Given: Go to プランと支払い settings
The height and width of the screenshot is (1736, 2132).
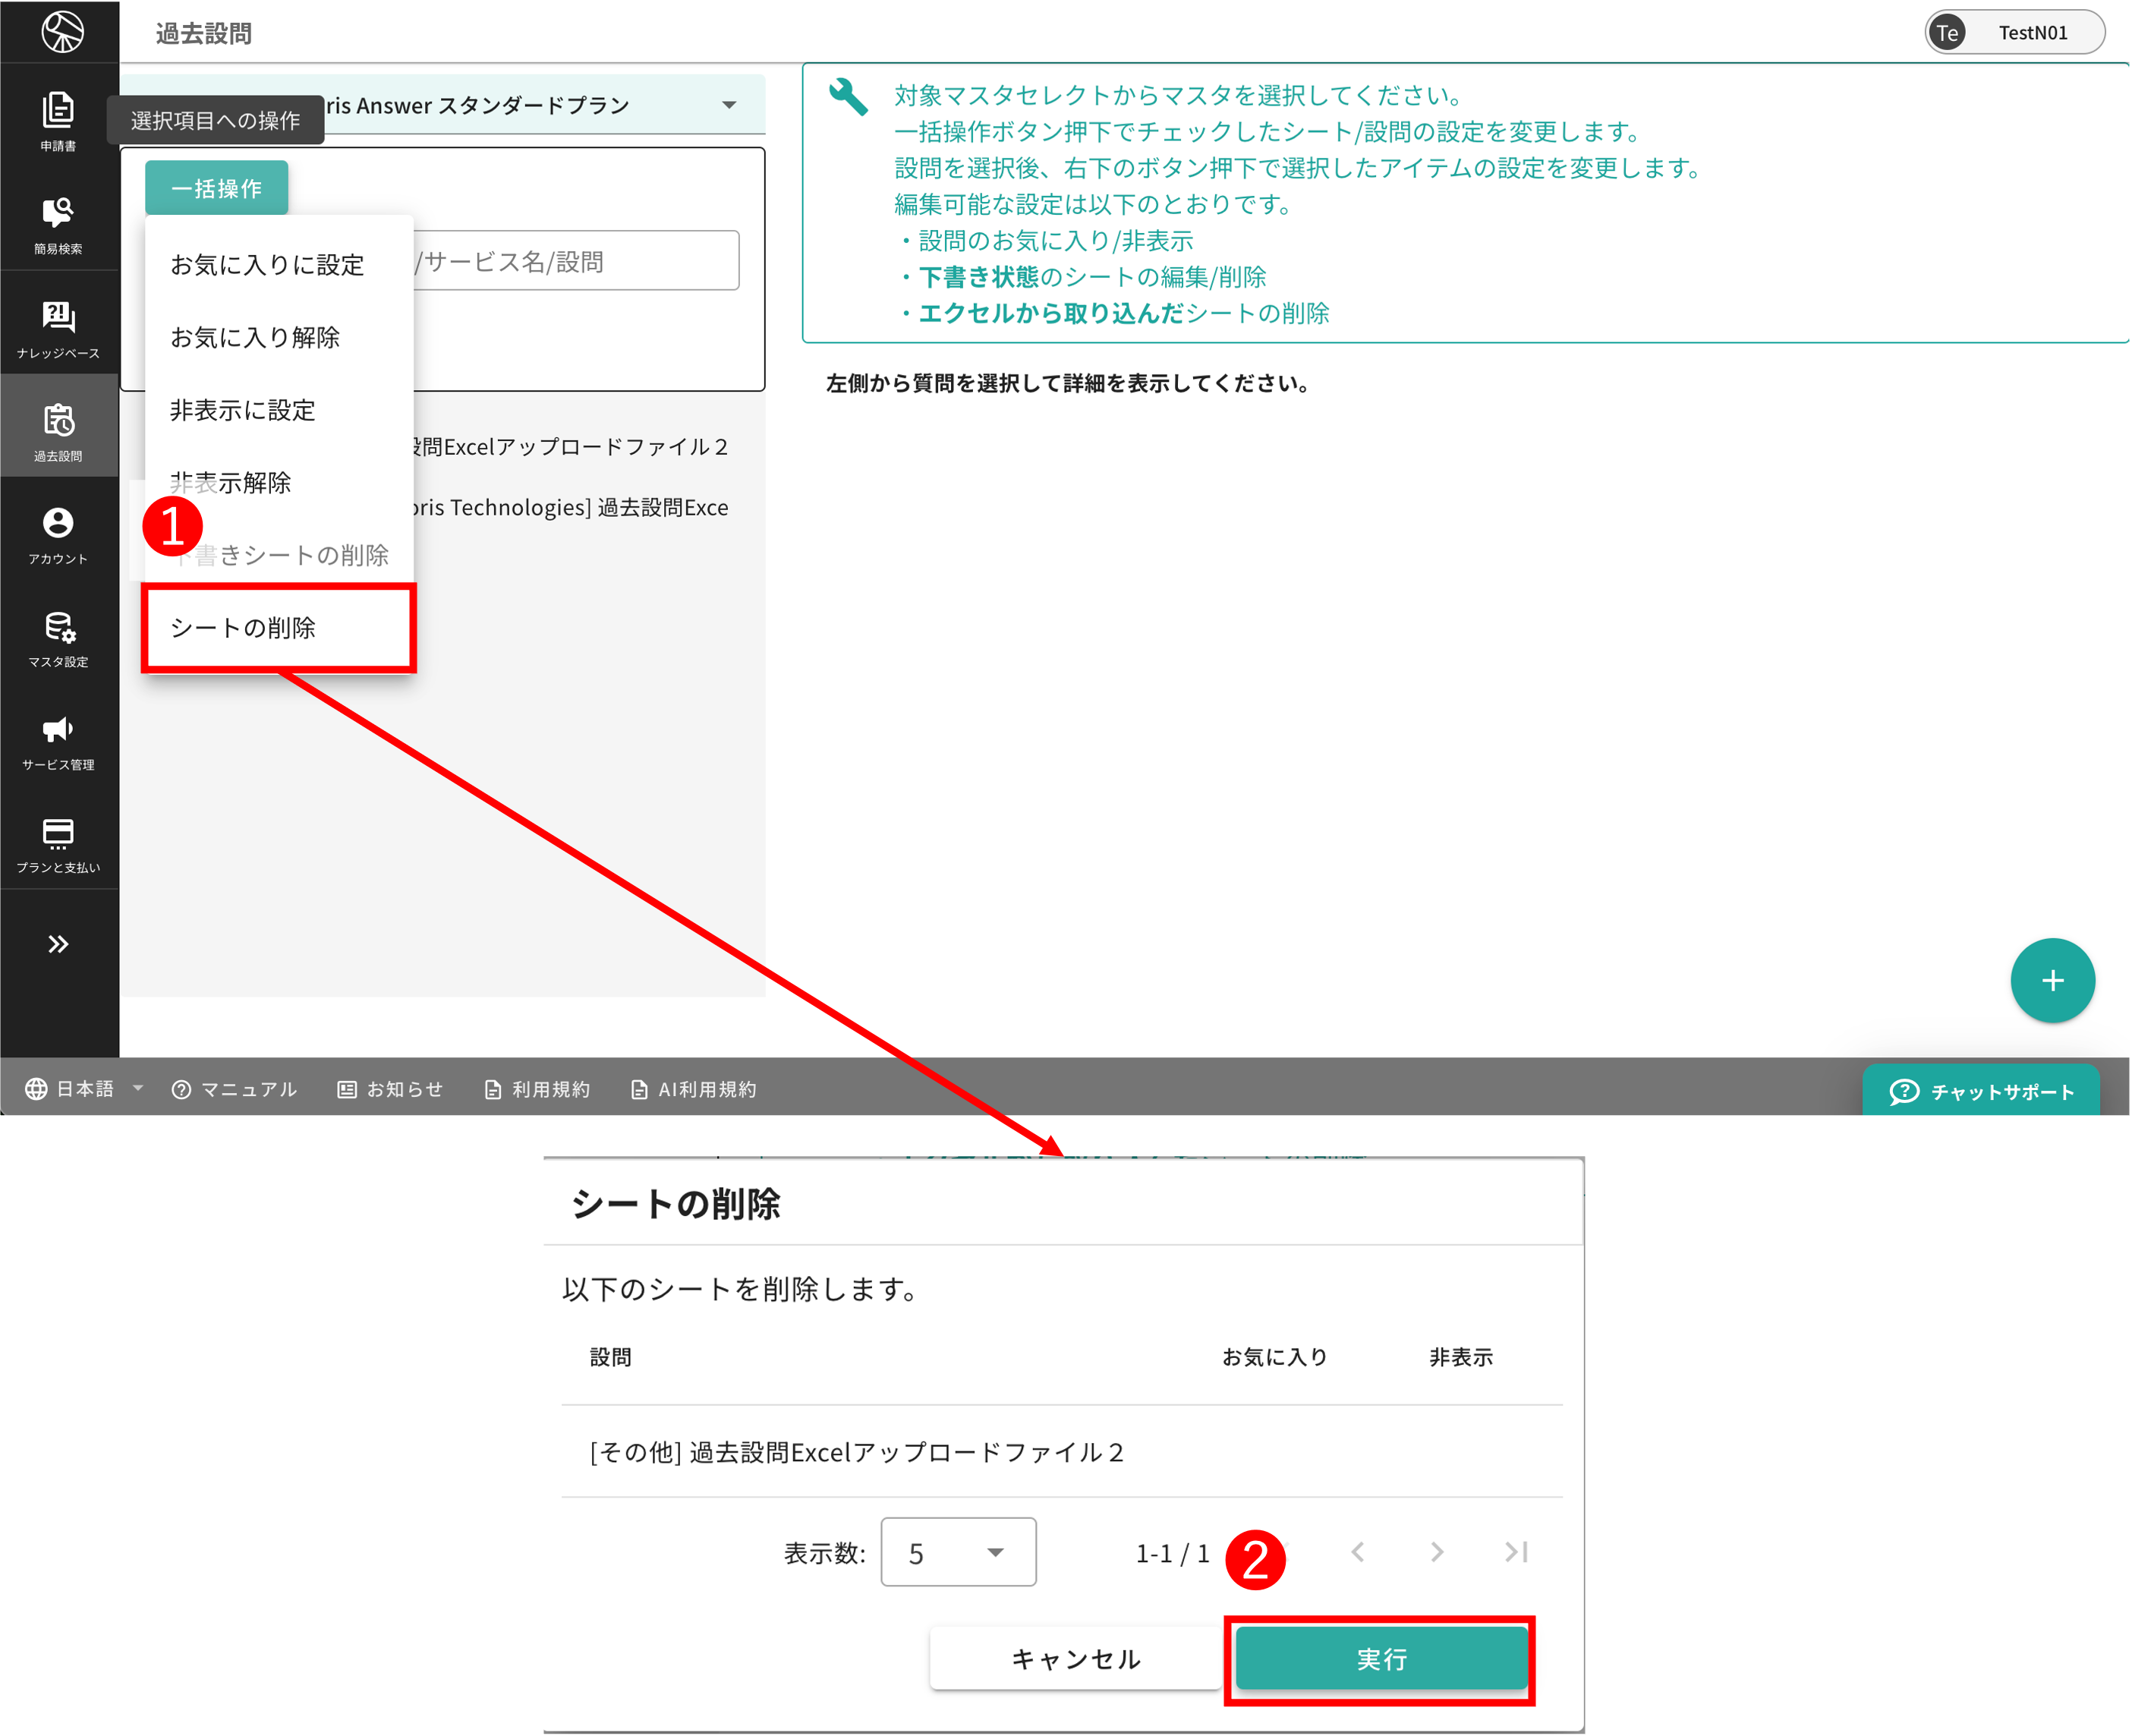Looking at the screenshot, I should click(58, 844).
